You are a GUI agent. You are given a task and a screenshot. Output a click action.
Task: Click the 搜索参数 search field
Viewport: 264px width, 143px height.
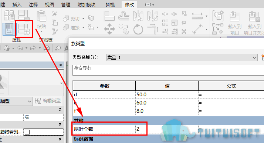[168, 70]
